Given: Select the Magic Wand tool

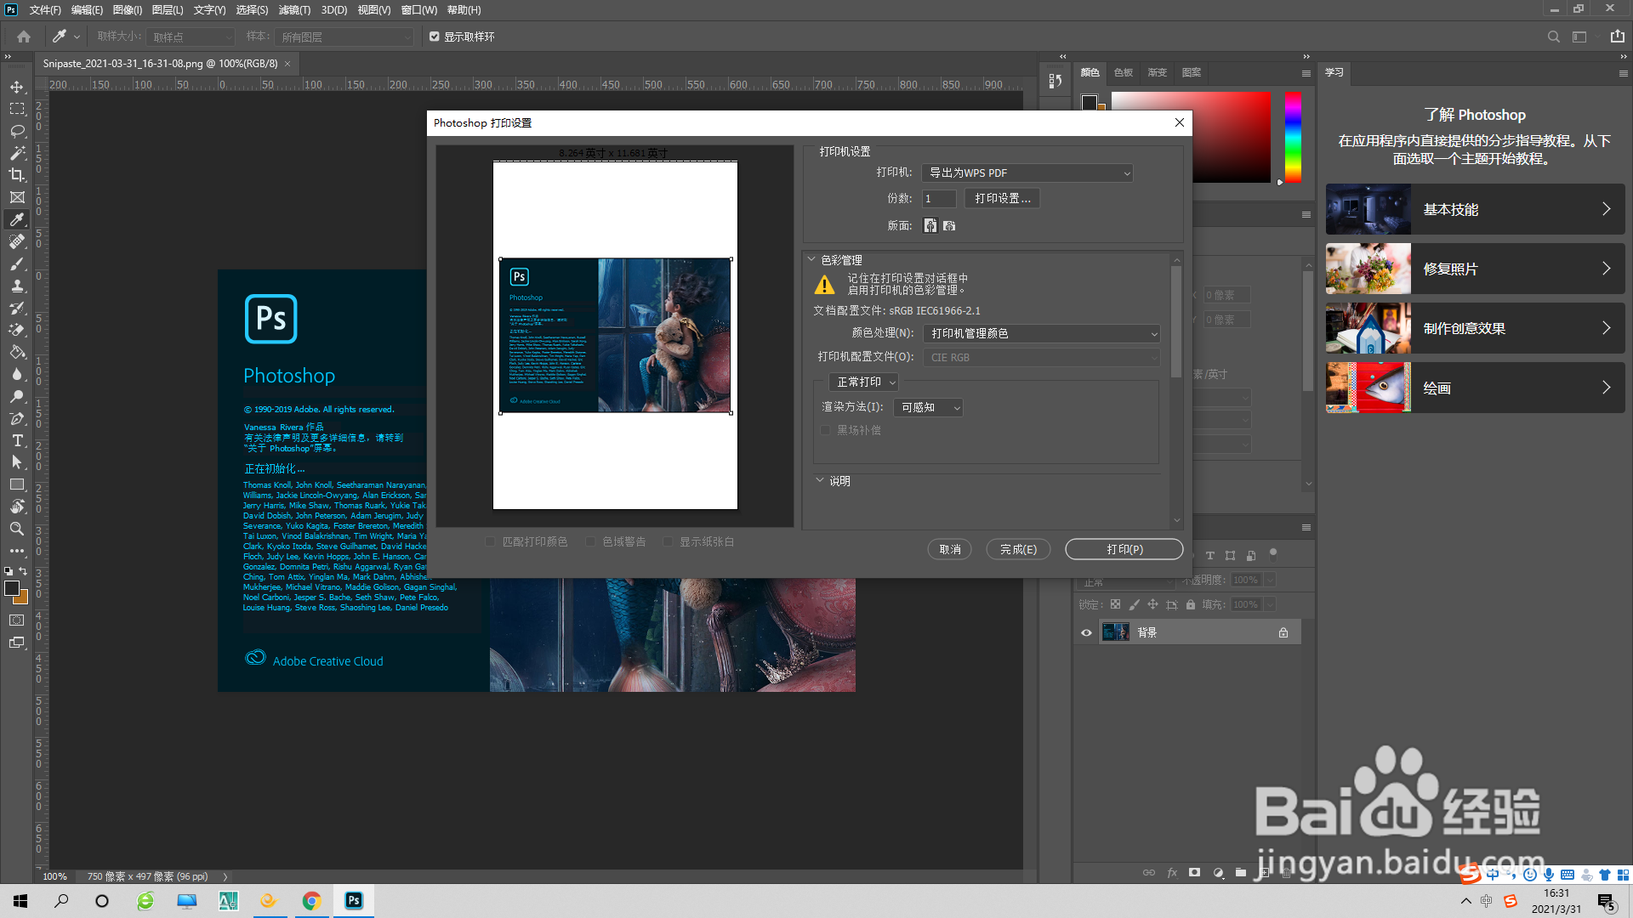Looking at the screenshot, I should [x=17, y=153].
